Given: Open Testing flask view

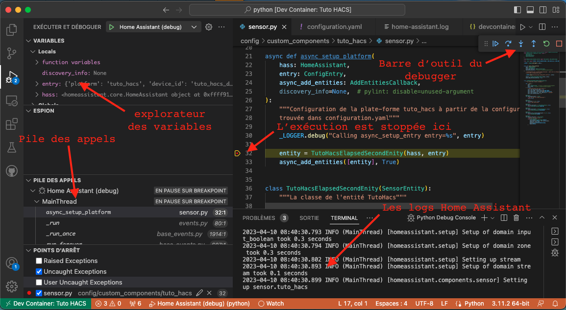Looking at the screenshot, I should pyautogui.click(x=12, y=147).
